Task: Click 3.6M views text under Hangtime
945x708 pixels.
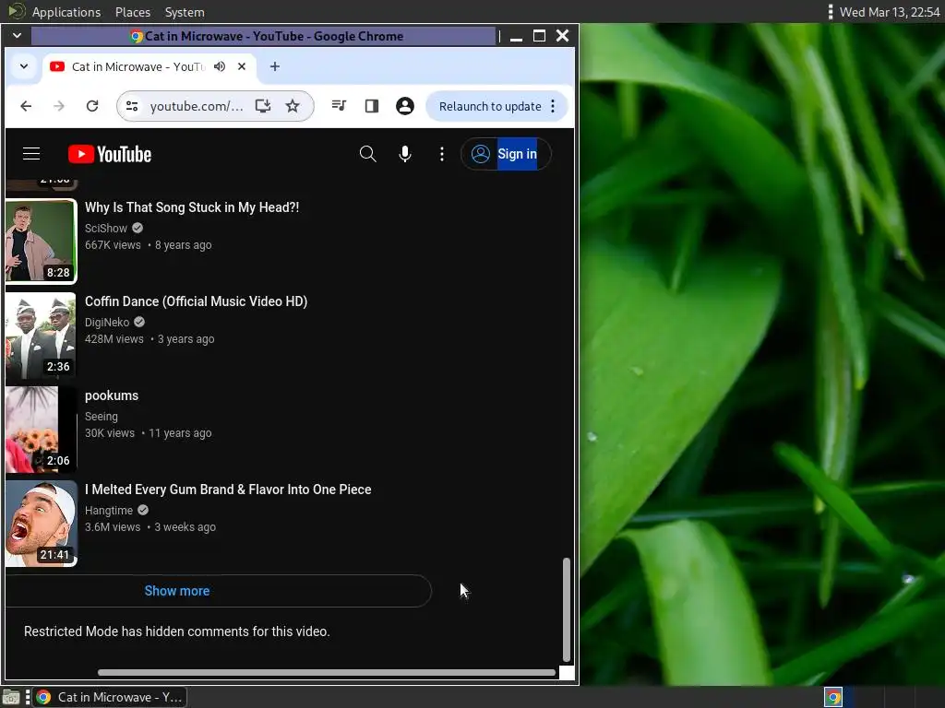Action: (112, 526)
